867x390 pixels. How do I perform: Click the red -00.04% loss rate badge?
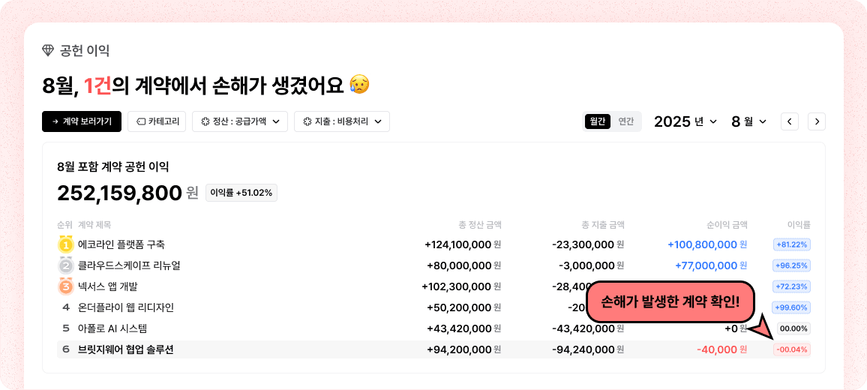[x=792, y=349]
